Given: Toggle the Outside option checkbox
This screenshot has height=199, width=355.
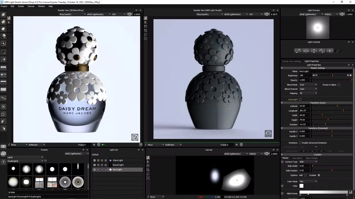Looking at the screenshot, I should 319,175.
